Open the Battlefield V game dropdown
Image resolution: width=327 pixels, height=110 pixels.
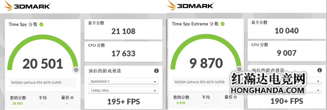pyautogui.click(x=123, y=81)
